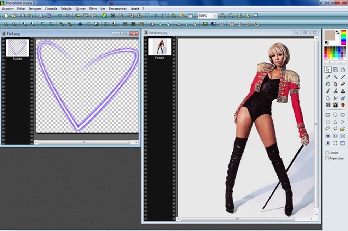Click the foreground color swatch
This screenshot has width=348, height=231.
click(330, 35)
